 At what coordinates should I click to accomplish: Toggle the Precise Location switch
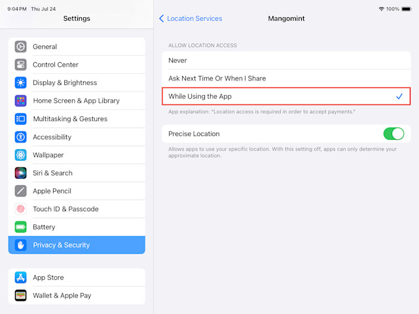pyautogui.click(x=393, y=133)
